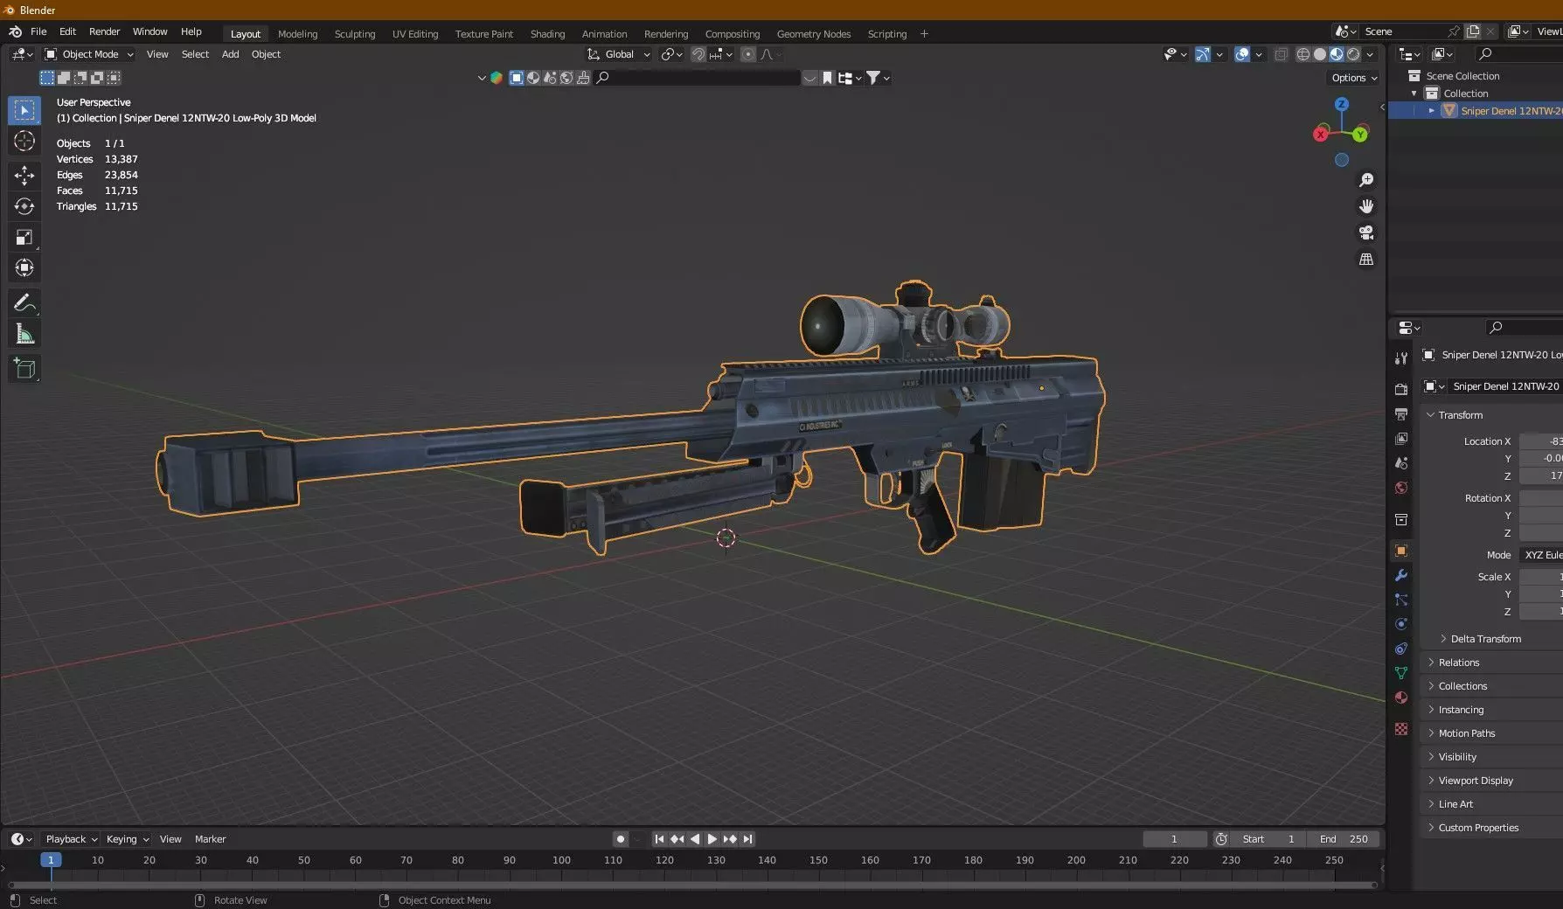1563x909 pixels.
Task: Jump to the last frame
Action: pos(747,839)
